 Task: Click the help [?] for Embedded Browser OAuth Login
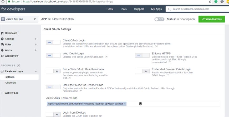(x=168, y=75)
